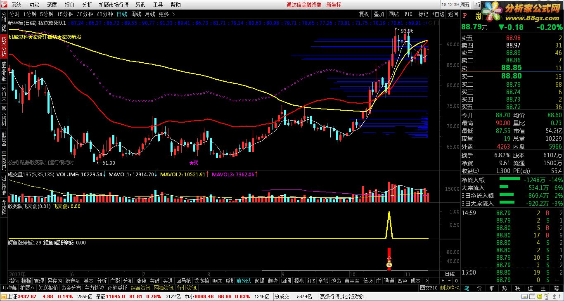Switch chart to 1分钟 period
The image size is (564, 301).
(x=30, y=14)
